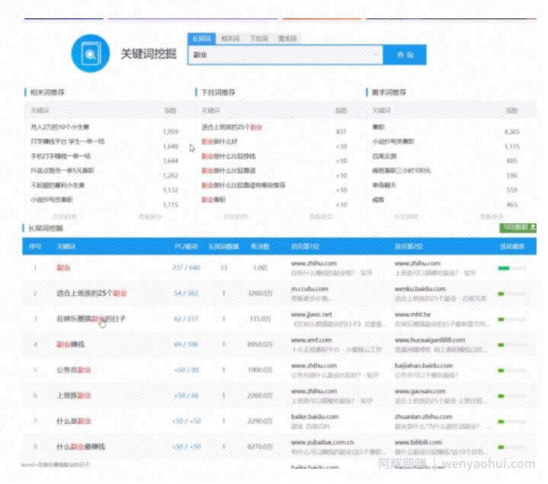
Task: Open related keyword 不起眼的暴利小生意
Action: coord(58,185)
